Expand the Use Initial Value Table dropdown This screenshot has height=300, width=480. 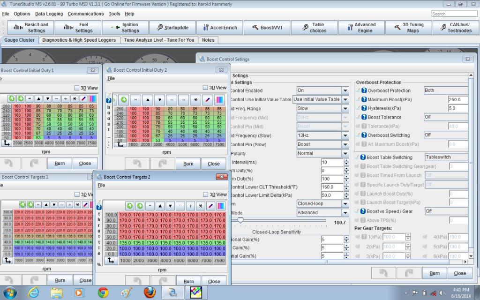coord(345,99)
